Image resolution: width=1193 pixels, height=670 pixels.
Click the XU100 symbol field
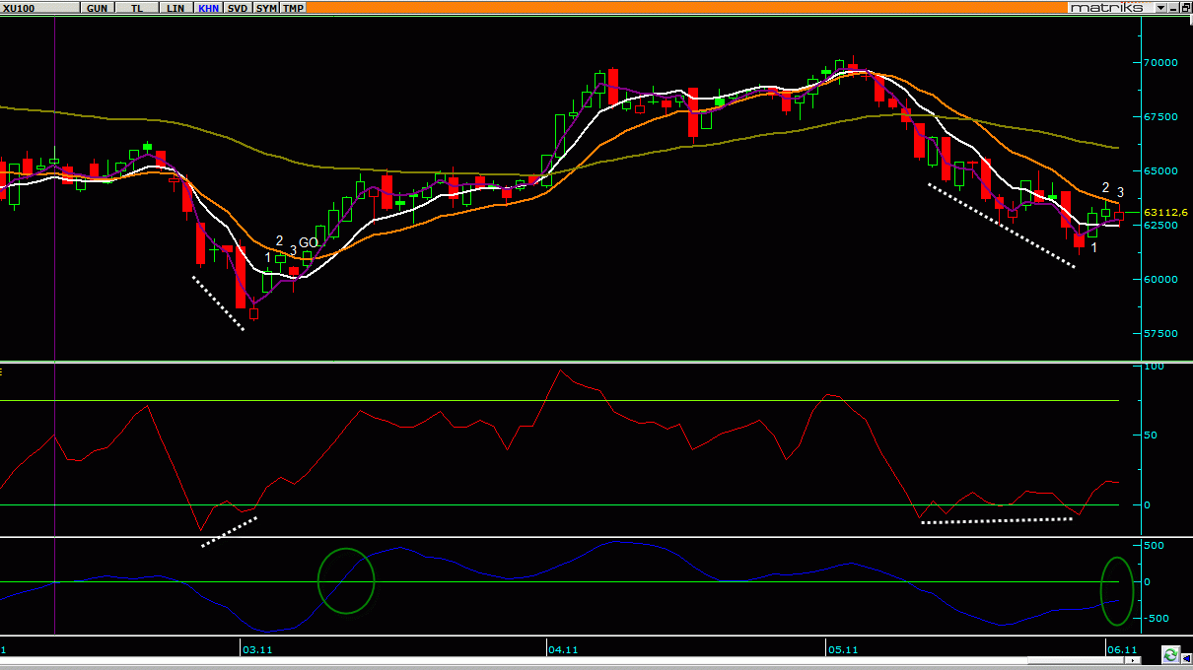pos(39,7)
